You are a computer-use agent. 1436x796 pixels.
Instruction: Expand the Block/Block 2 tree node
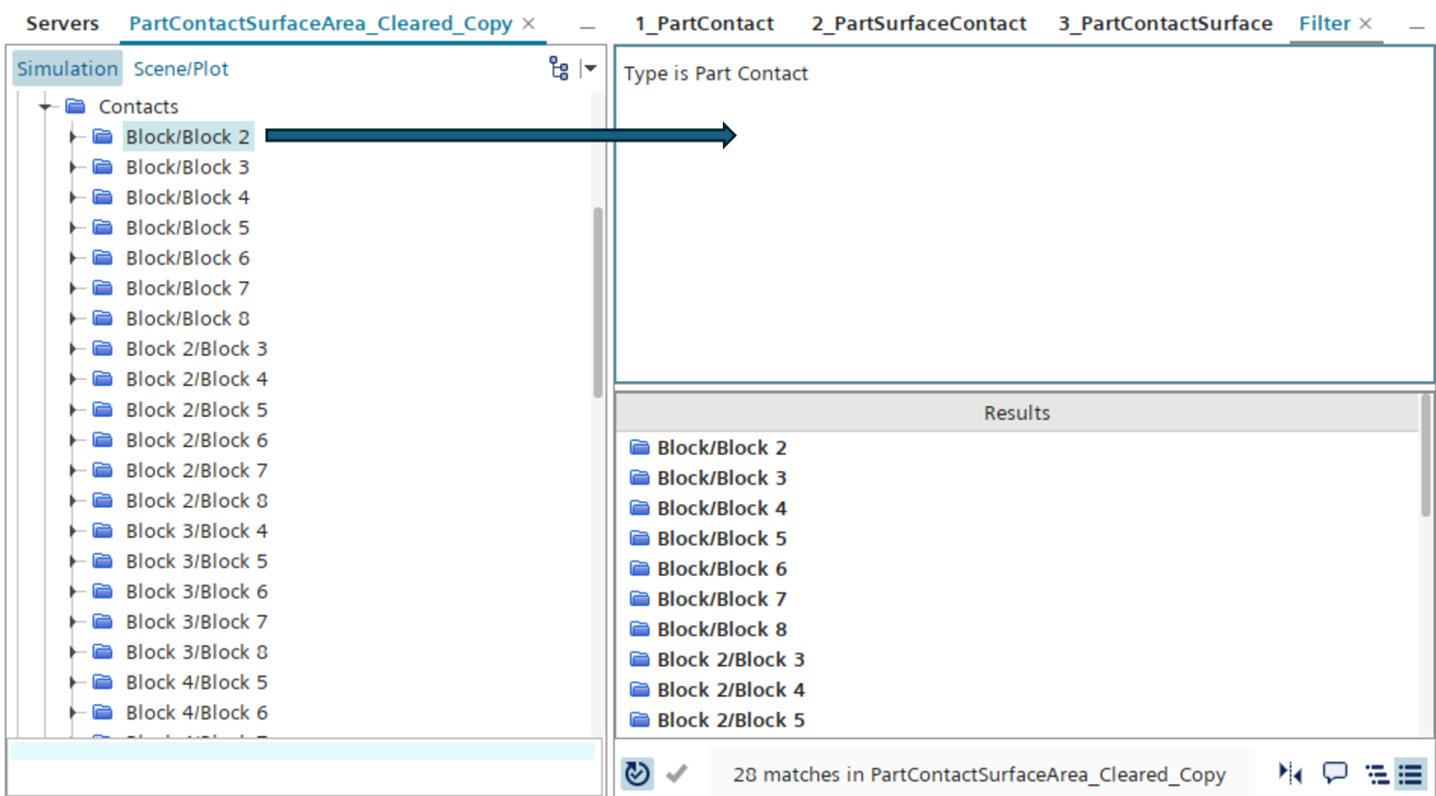[x=74, y=137]
